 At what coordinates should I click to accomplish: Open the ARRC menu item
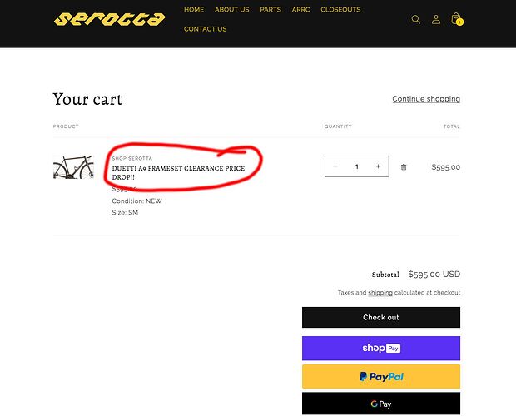tap(300, 10)
